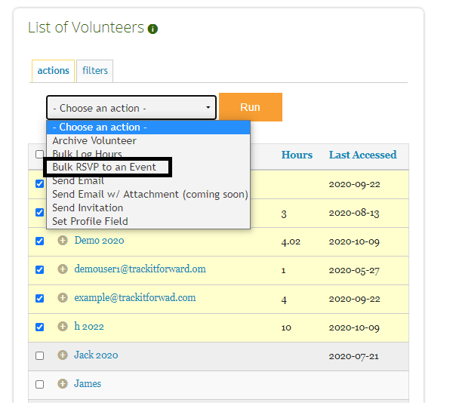Check the Jack 2020 row checkbox
Image resolution: width=453 pixels, height=418 pixels.
tap(40, 356)
